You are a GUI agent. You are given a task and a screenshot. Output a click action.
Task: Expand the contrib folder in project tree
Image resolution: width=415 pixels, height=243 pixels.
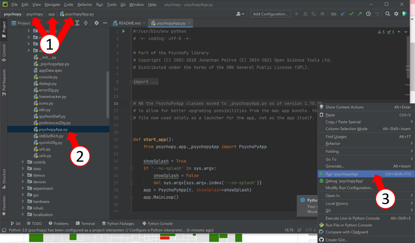click(23, 163)
